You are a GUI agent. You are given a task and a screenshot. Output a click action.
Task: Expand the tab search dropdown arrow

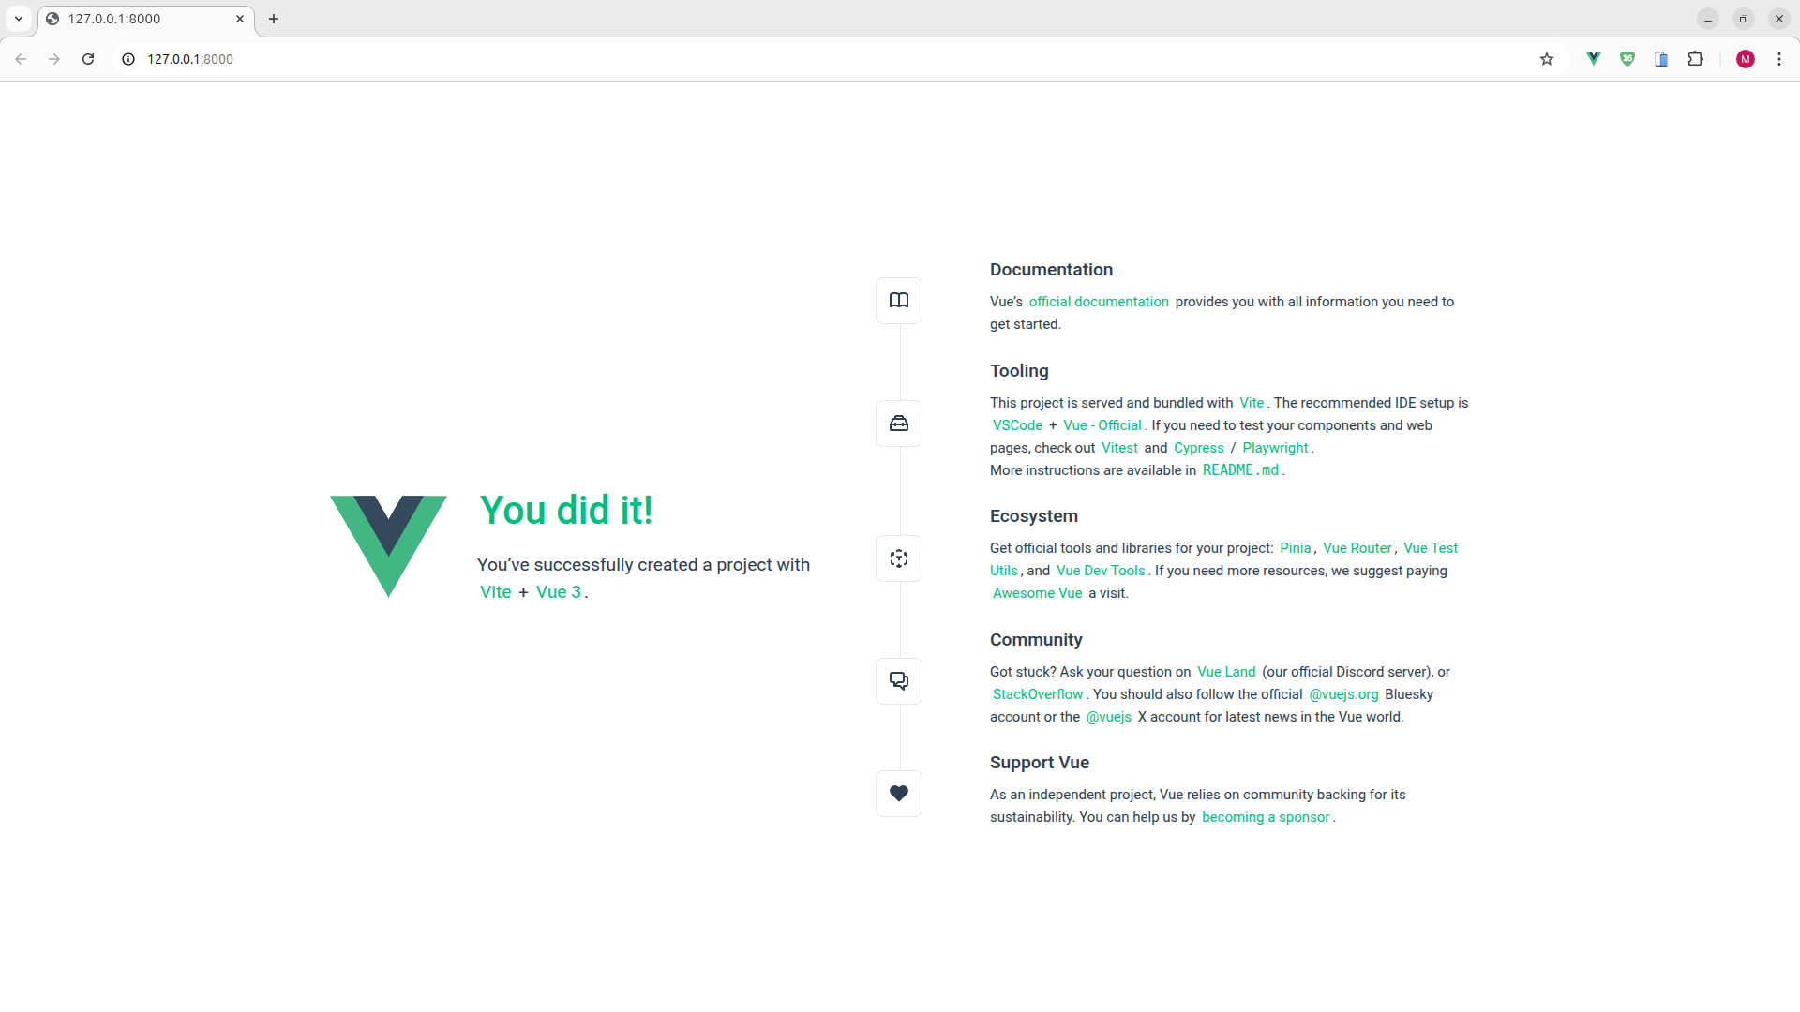tap(19, 19)
